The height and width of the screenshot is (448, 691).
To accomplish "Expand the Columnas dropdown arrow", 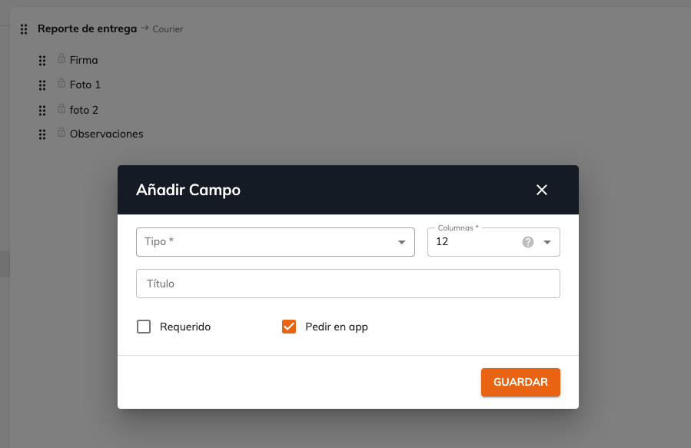I will tap(547, 242).
